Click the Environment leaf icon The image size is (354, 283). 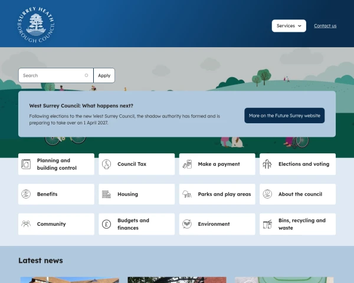tap(187, 224)
